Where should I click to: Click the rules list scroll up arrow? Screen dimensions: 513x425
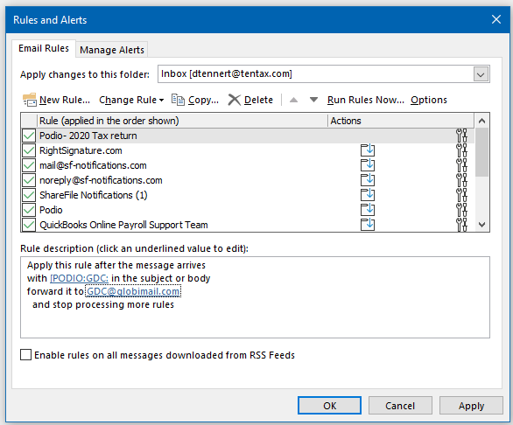point(481,121)
